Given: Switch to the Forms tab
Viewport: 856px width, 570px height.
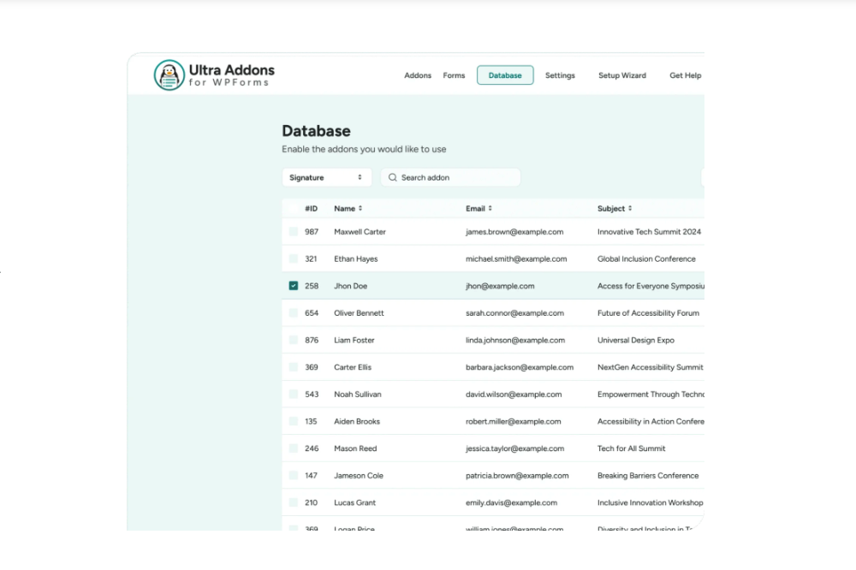Looking at the screenshot, I should [454, 75].
